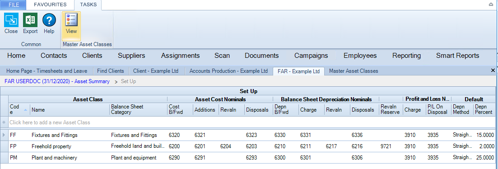This screenshot has width=498, height=169.
Task: Open the Campaigns menu
Action: (x=311, y=56)
